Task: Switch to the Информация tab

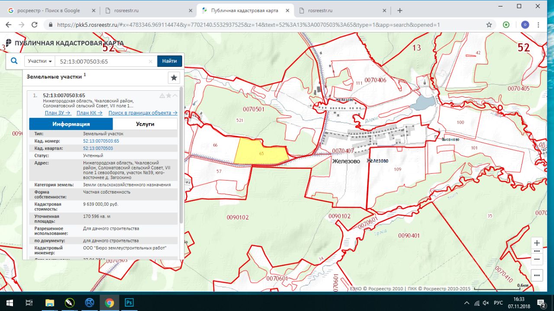Action: click(71, 124)
